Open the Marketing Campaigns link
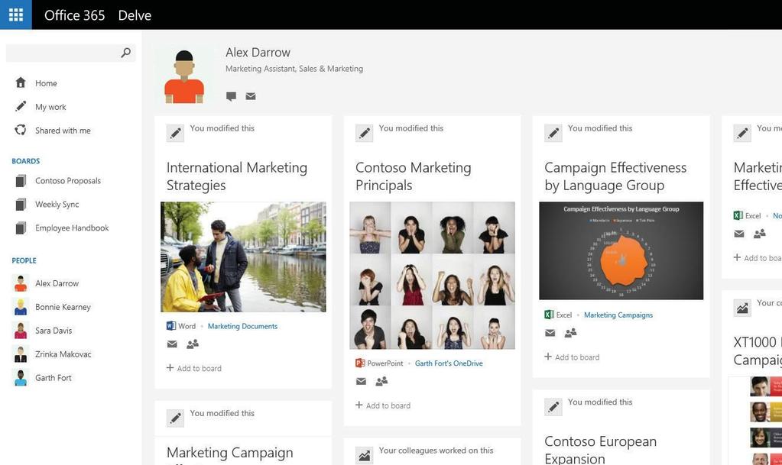This screenshot has height=465, width=782. (x=618, y=315)
